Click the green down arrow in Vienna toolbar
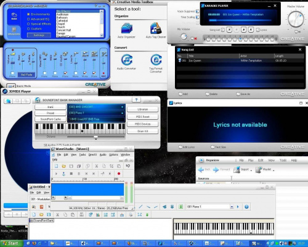Image resolution: width=308 pixels, height=247 pixels. click(147, 215)
